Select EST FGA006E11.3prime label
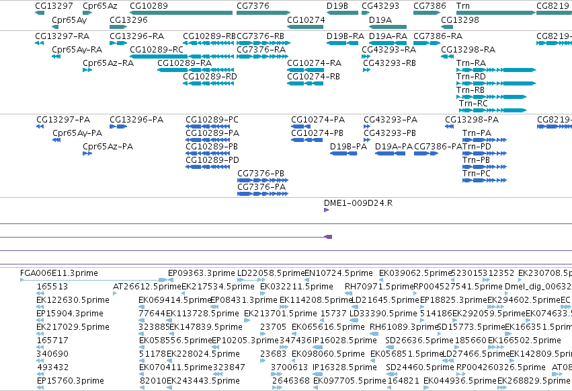This screenshot has height=391, width=572. click(x=59, y=273)
